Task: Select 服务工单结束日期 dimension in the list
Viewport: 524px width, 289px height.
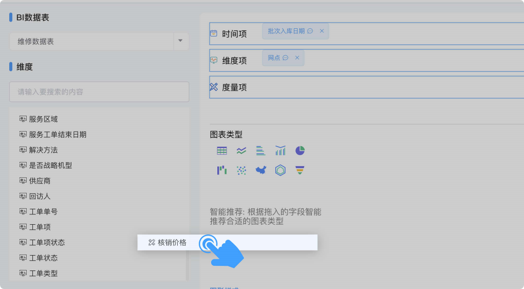Action: coord(53,134)
